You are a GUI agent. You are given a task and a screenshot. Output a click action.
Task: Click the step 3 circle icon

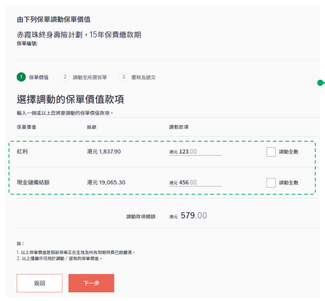pyautogui.click(x=123, y=77)
